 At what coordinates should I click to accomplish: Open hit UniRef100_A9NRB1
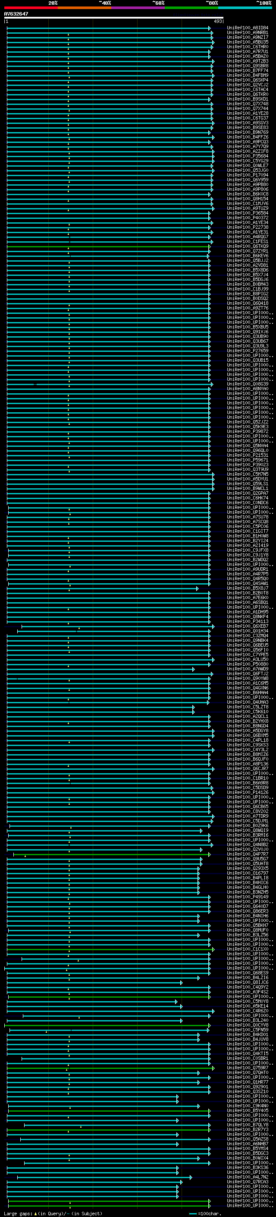(247, 33)
